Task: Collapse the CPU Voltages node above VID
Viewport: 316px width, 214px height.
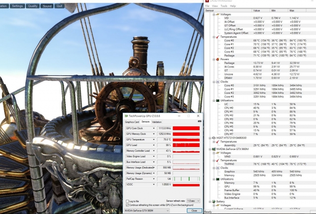Action: pyautogui.click(x=214, y=14)
